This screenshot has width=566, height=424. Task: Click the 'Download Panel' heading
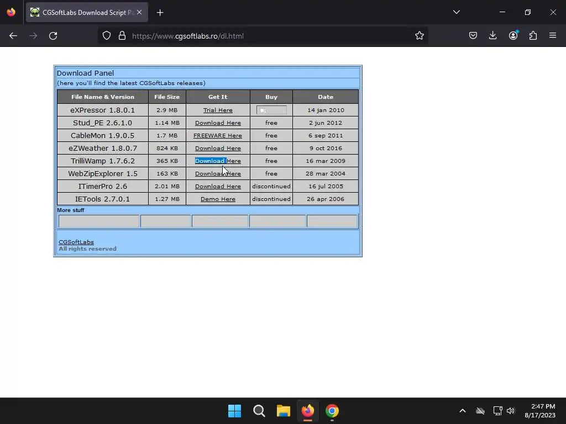(x=85, y=73)
